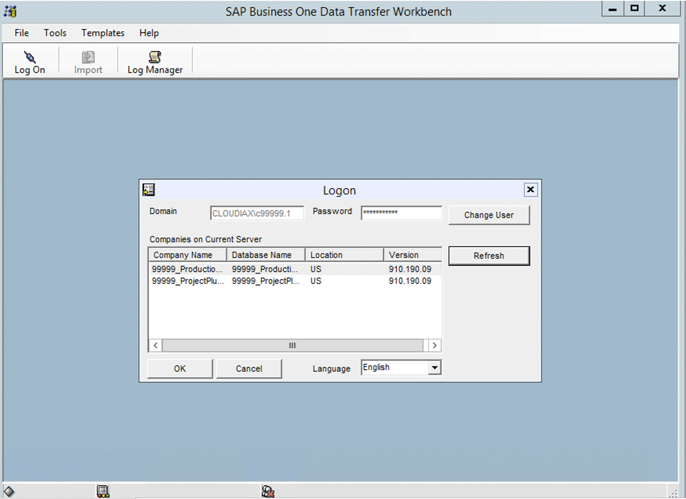
Task: Click the Log On plug icon in toolbar
Action: [x=29, y=57]
